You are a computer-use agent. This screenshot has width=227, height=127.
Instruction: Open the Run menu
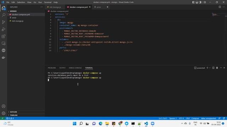click(x=40, y=2)
